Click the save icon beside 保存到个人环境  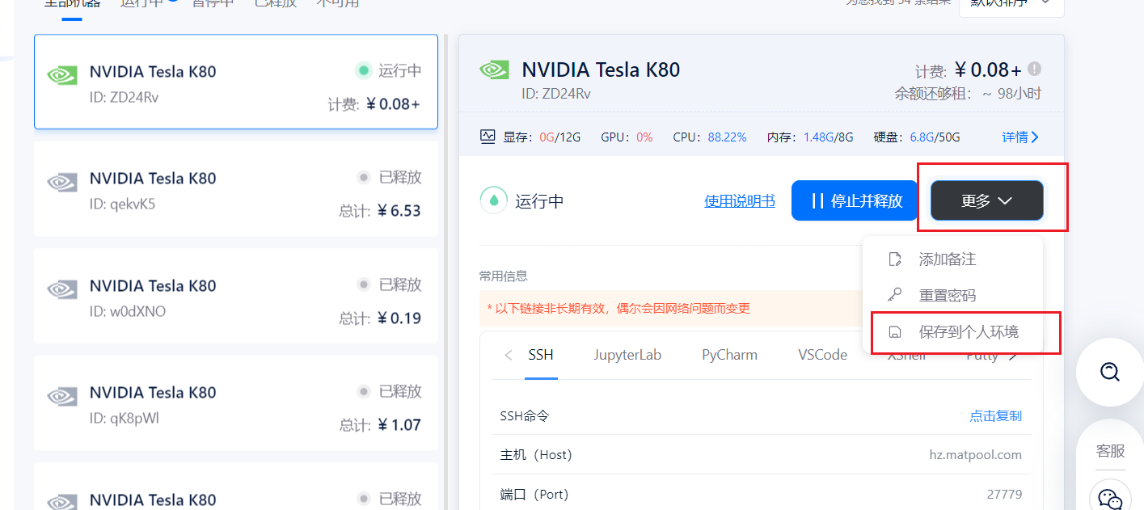895,331
